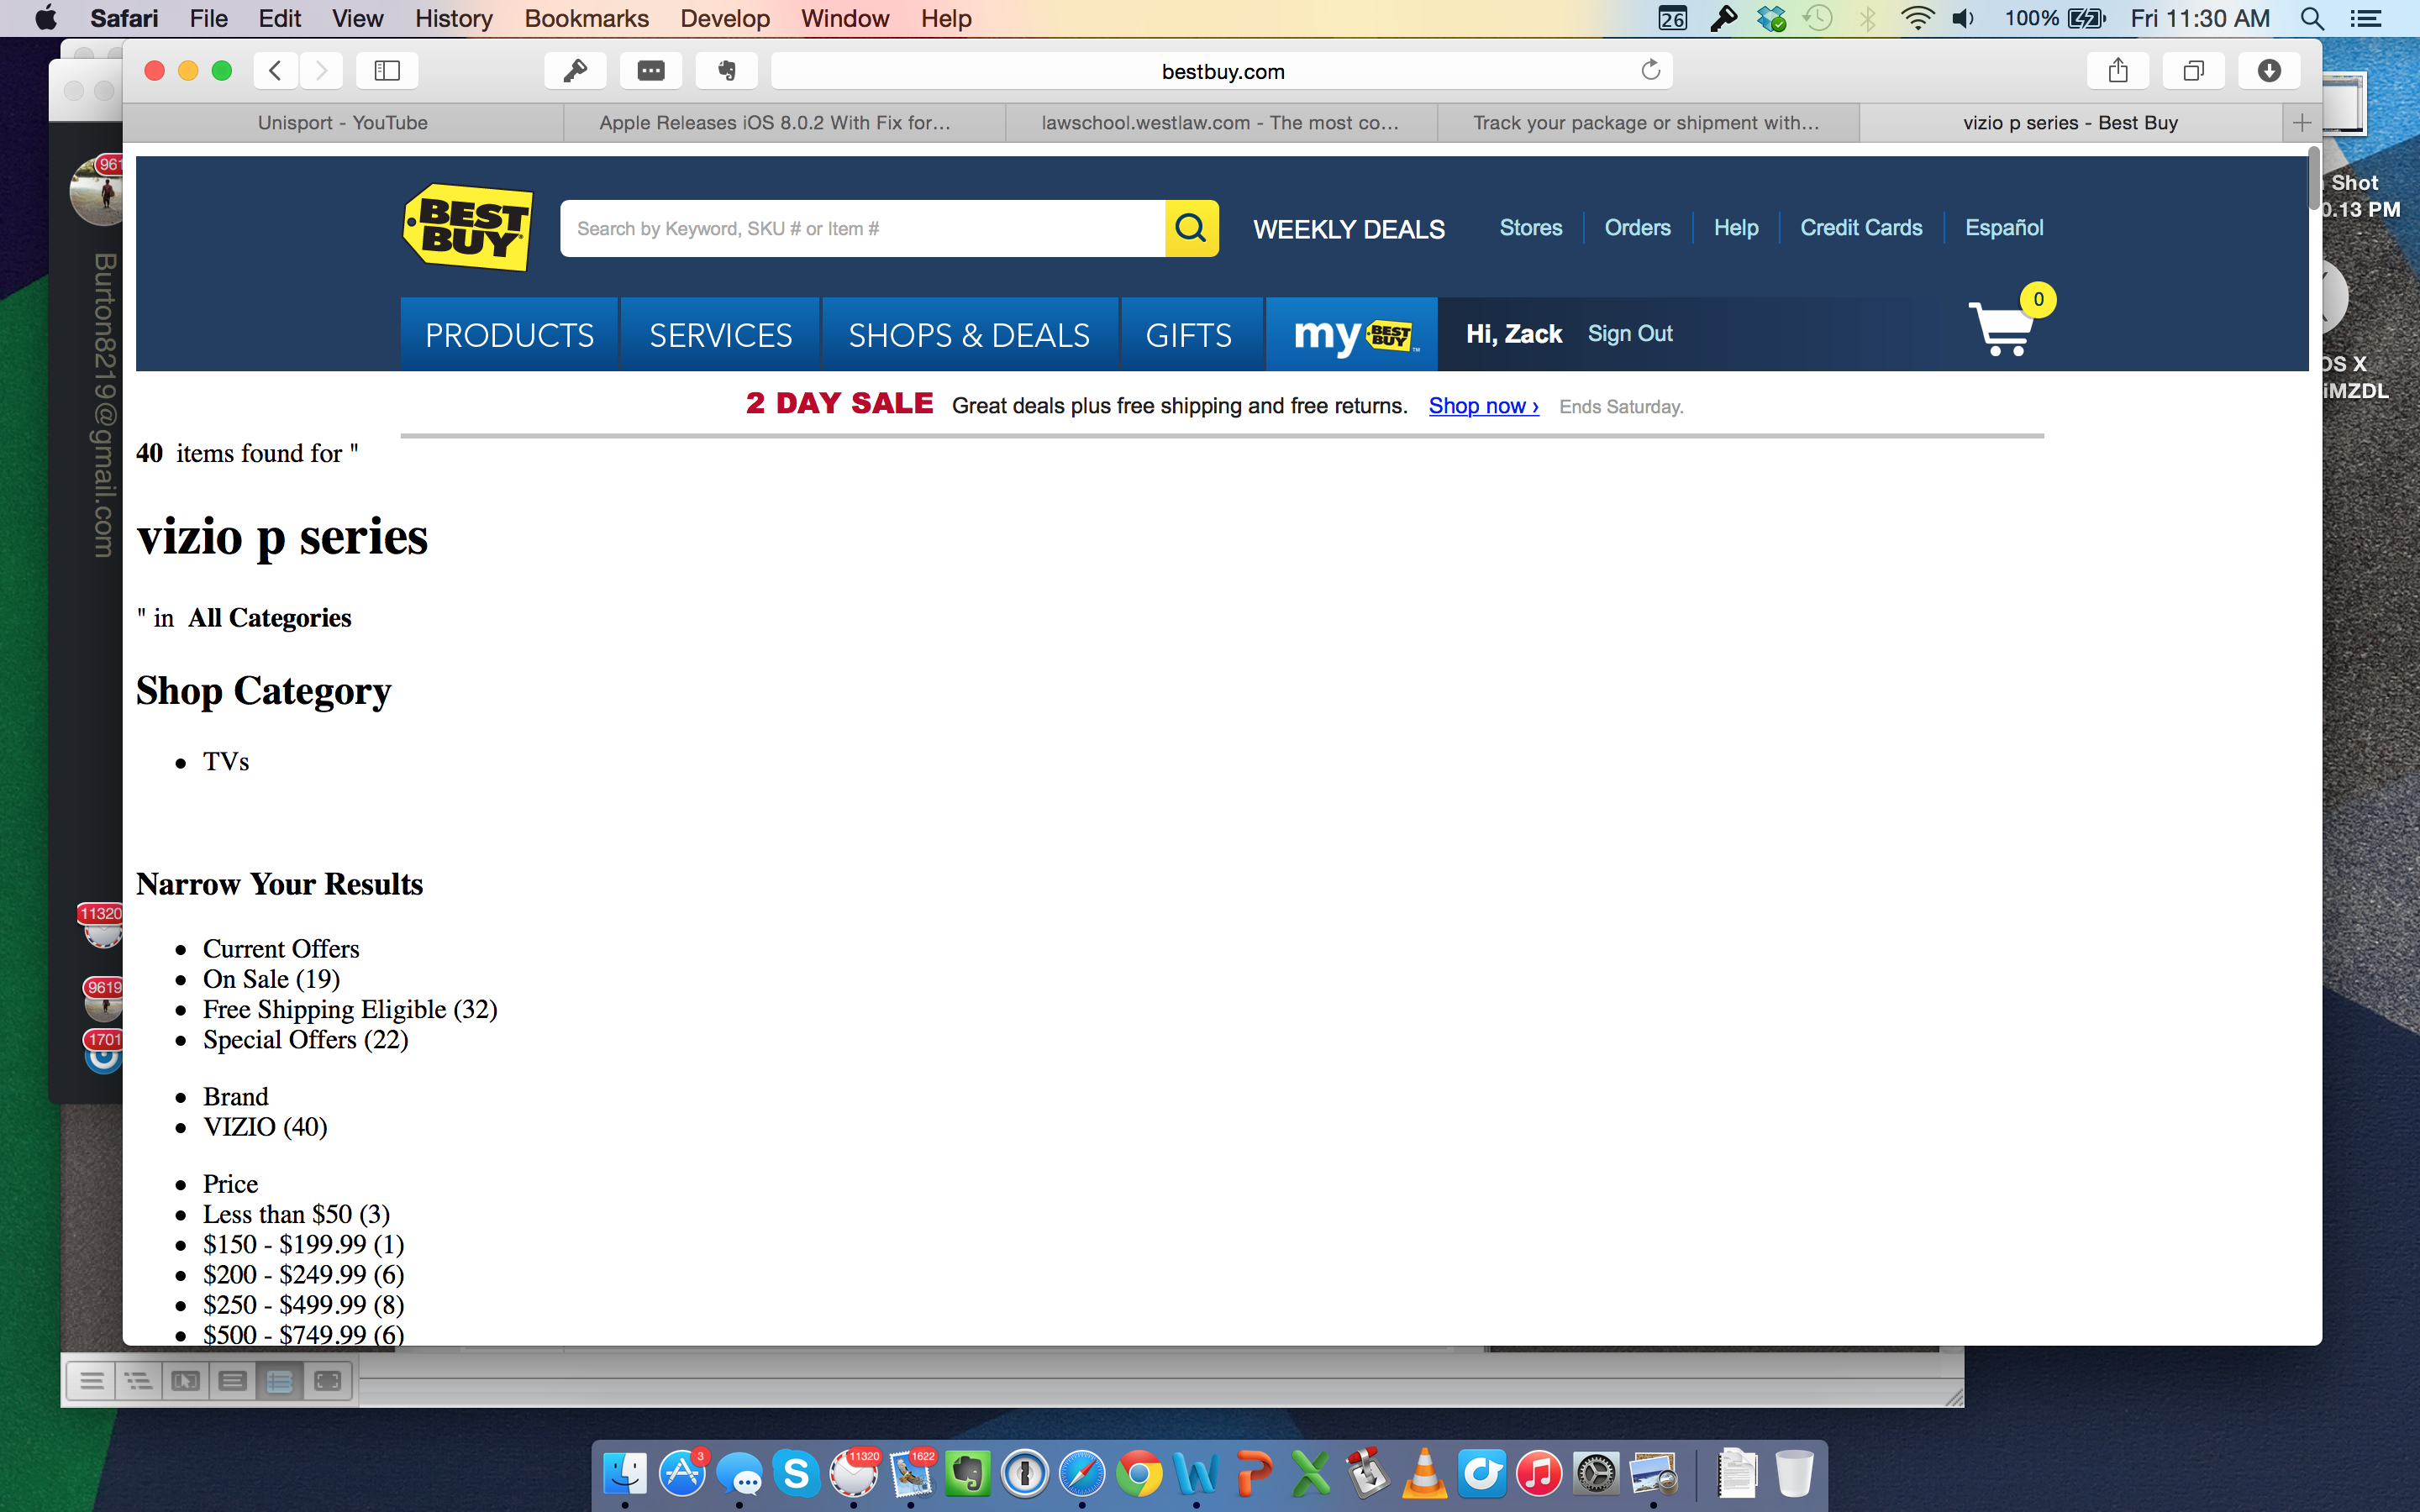This screenshot has height=1512, width=2420.
Task: Filter price Less than $50 (3)
Action: [296, 1214]
